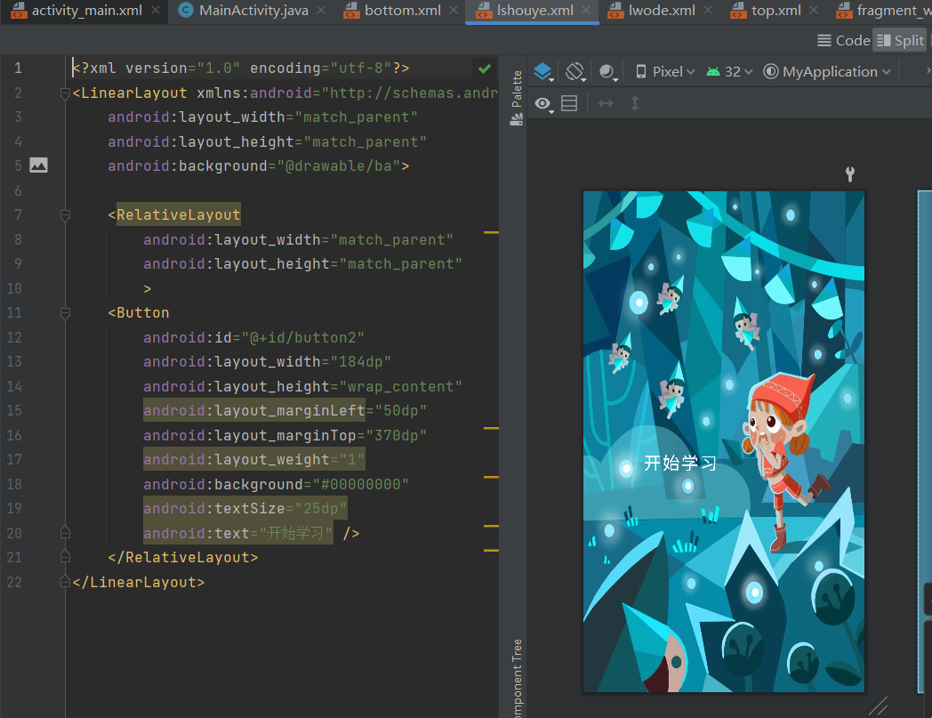This screenshot has width=932, height=718.
Task: Close the top.xml tab
Action: click(x=814, y=10)
